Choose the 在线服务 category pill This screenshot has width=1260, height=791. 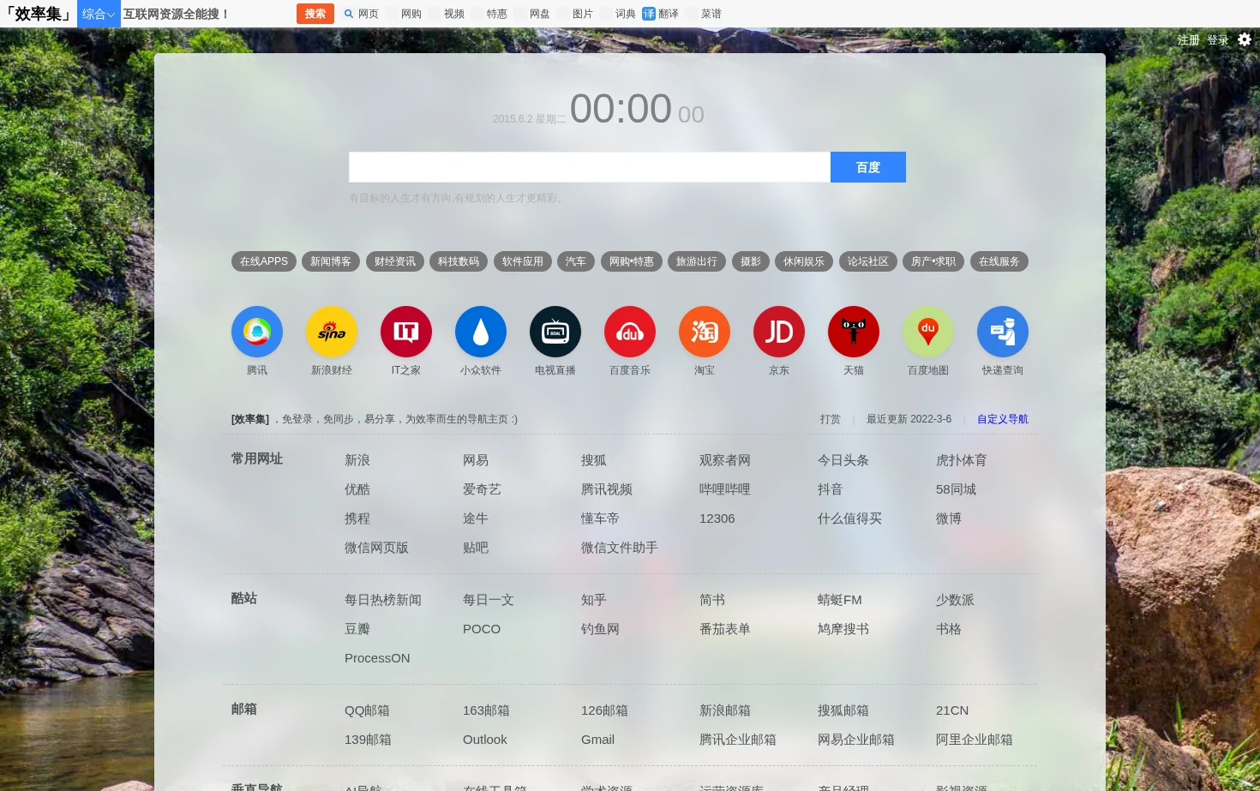[x=999, y=261]
